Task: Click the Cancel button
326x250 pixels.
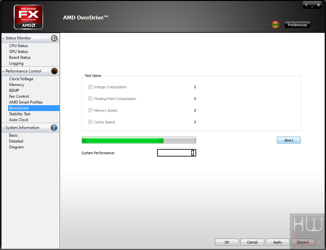Action: [x=252, y=242]
